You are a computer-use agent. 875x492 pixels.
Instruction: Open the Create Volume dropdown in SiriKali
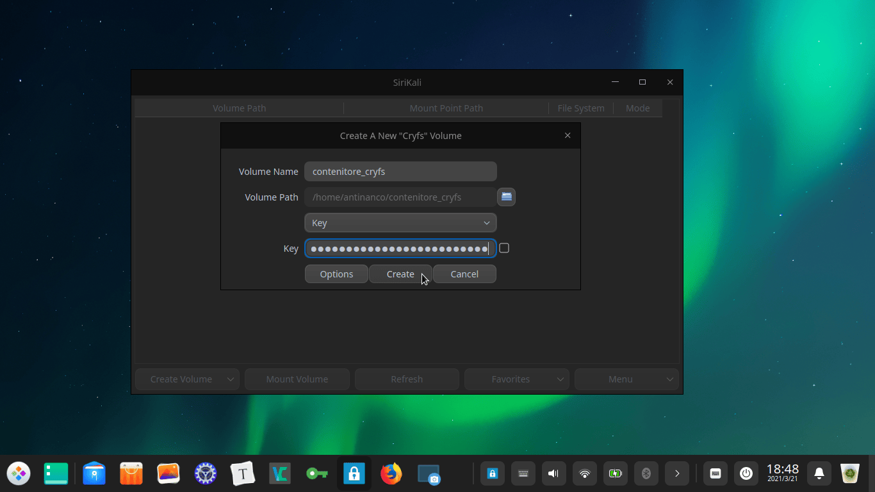coord(187,379)
